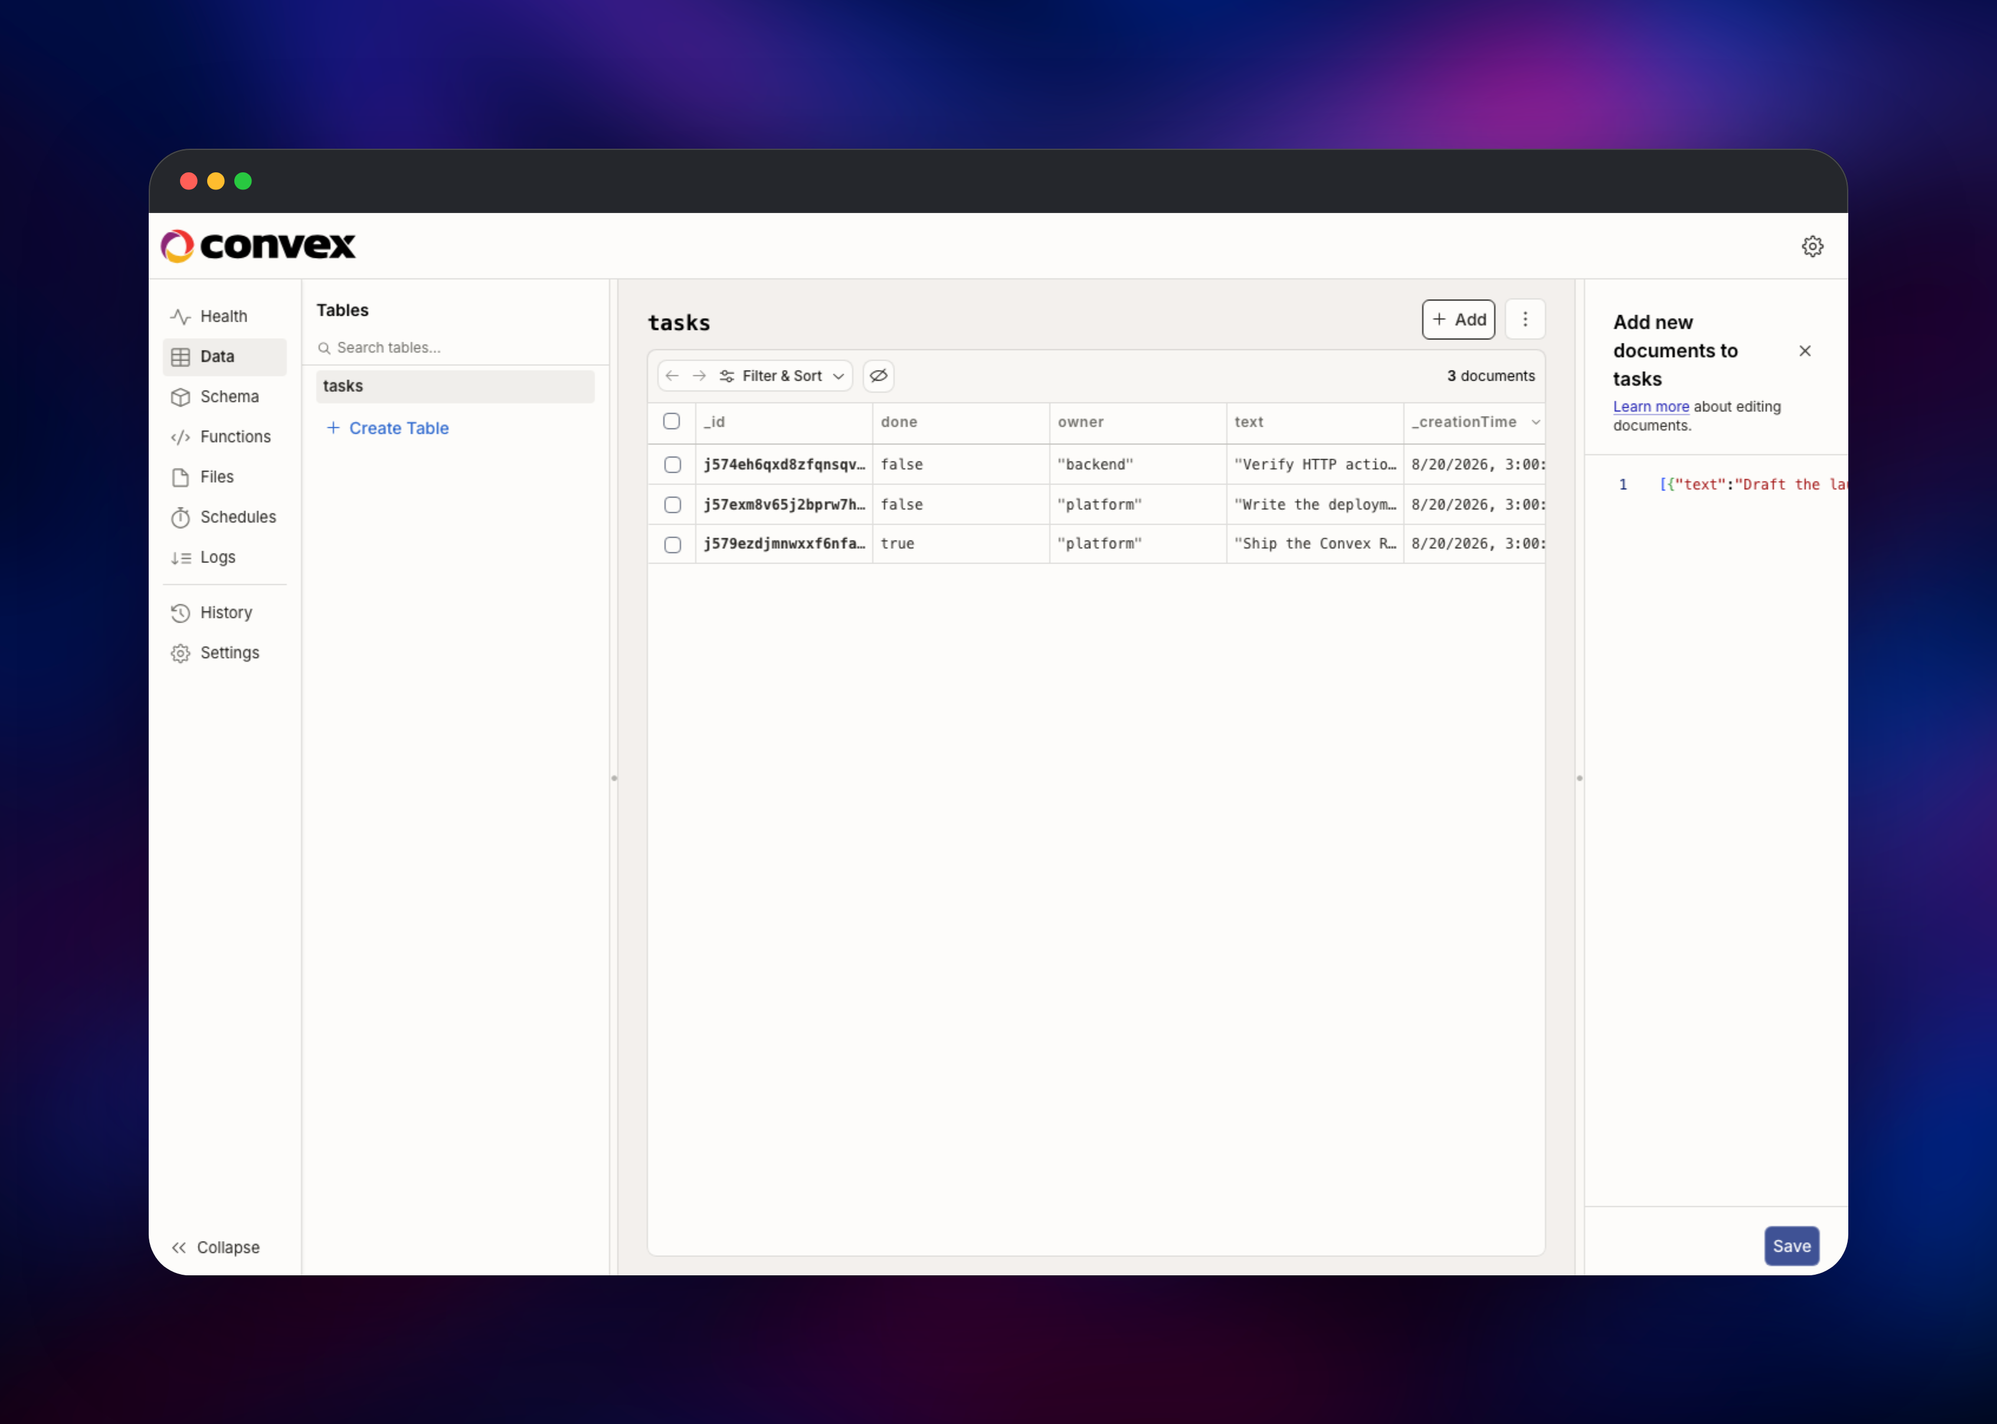The image size is (1997, 1424).
Task: Go to the Schema section
Action: tap(224, 397)
